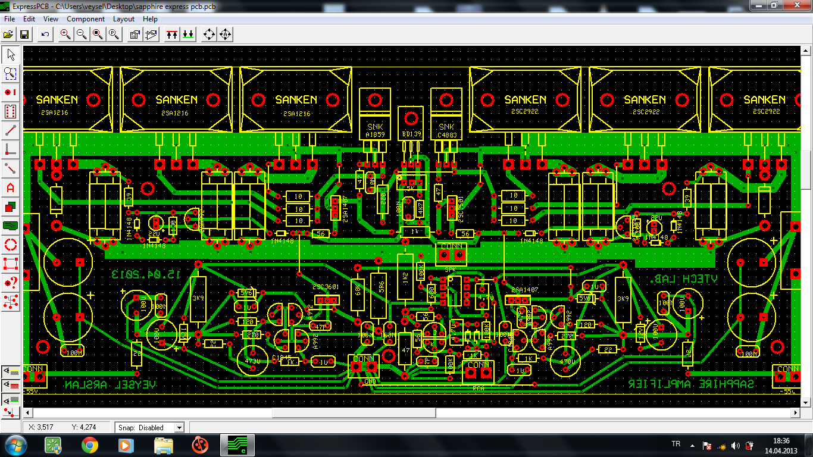Click the Windows Start button
Image resolution: width=813 pixels, height=457 pixels.
tap(15, 445)
